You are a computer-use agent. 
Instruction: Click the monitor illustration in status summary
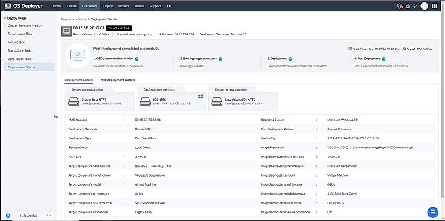[x=78, y=56]
